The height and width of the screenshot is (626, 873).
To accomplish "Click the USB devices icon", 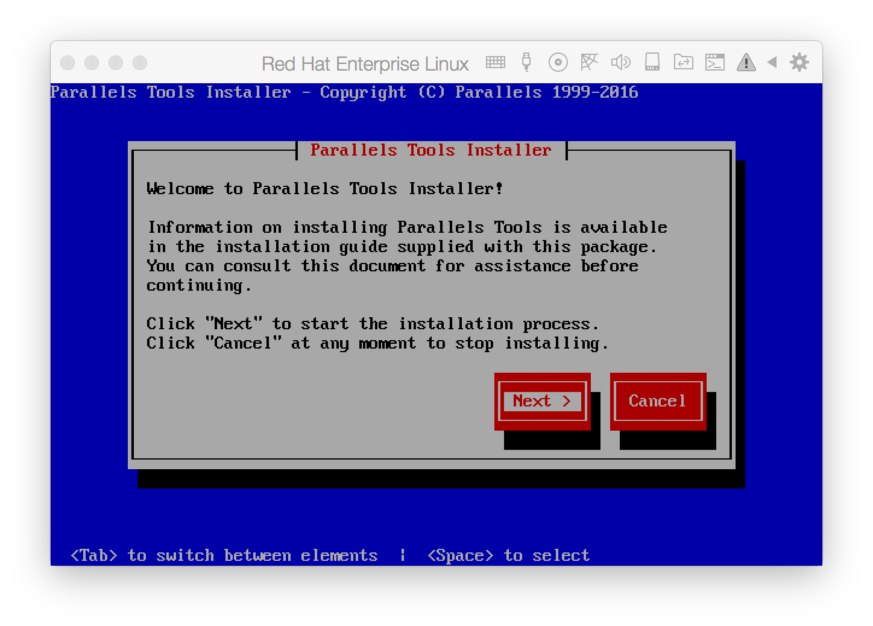I will pyautogui.click(x=526, y=62).
